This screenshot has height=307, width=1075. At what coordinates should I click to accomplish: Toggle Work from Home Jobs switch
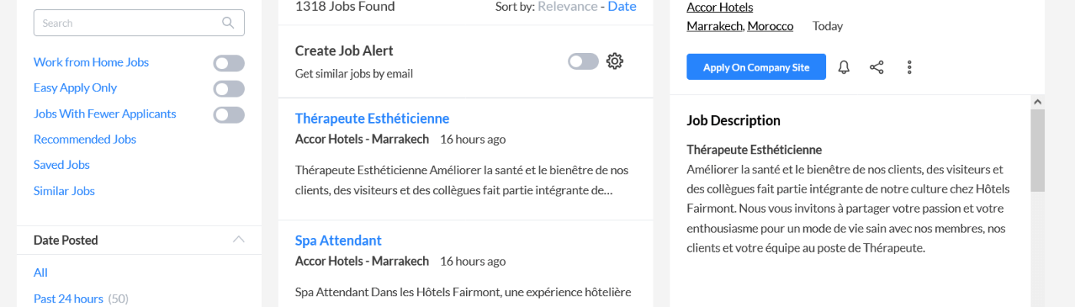tap(229, 63)
